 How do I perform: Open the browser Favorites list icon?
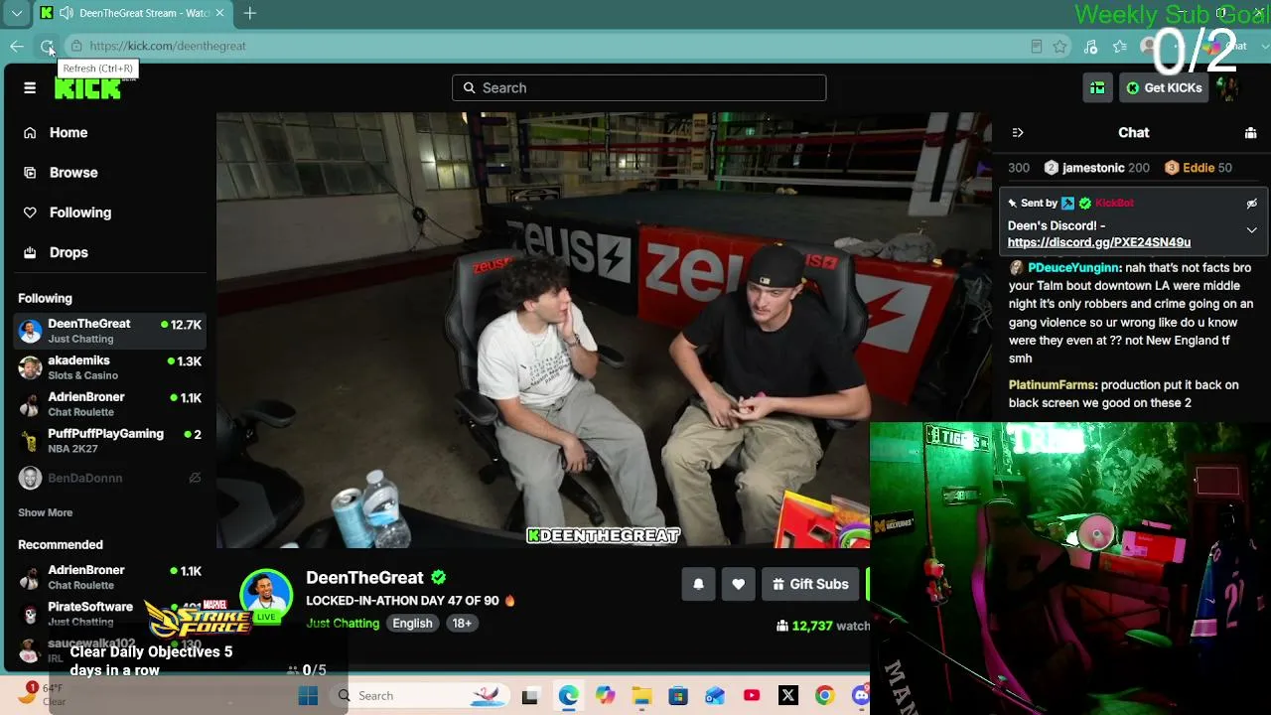1120,46
